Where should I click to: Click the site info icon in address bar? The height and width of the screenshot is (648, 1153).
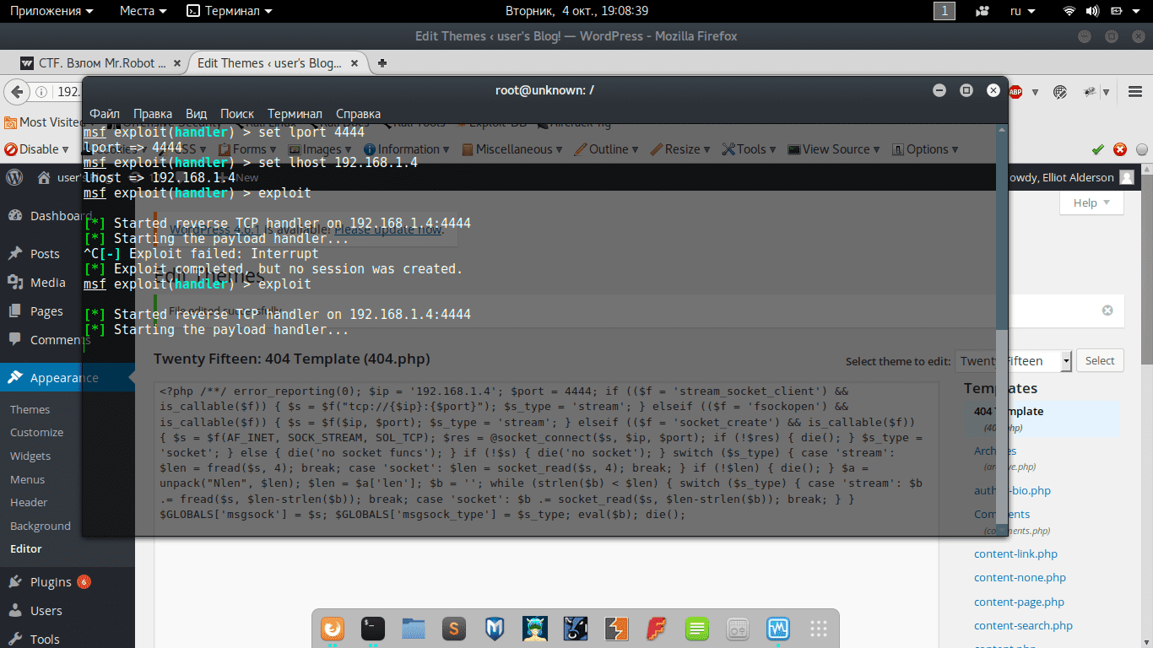(x=41, y=92)
